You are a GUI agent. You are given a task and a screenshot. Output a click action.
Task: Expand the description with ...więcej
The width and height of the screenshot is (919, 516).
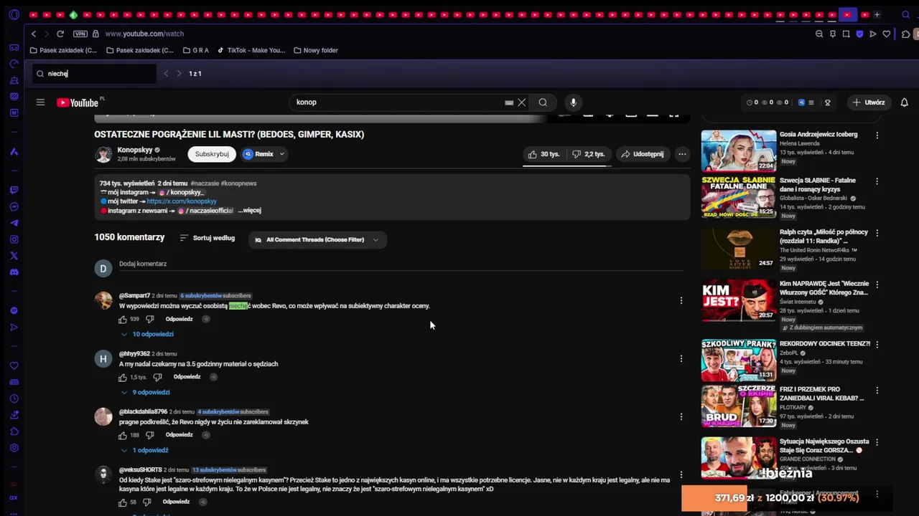point(249,210)
